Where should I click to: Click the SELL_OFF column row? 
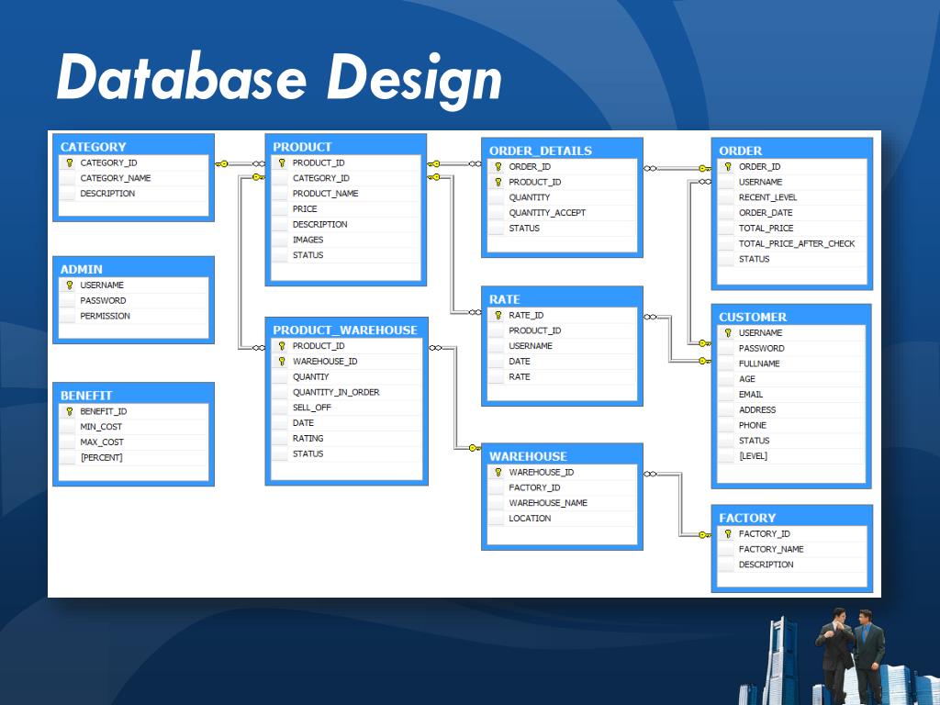[x=346, y=408]
